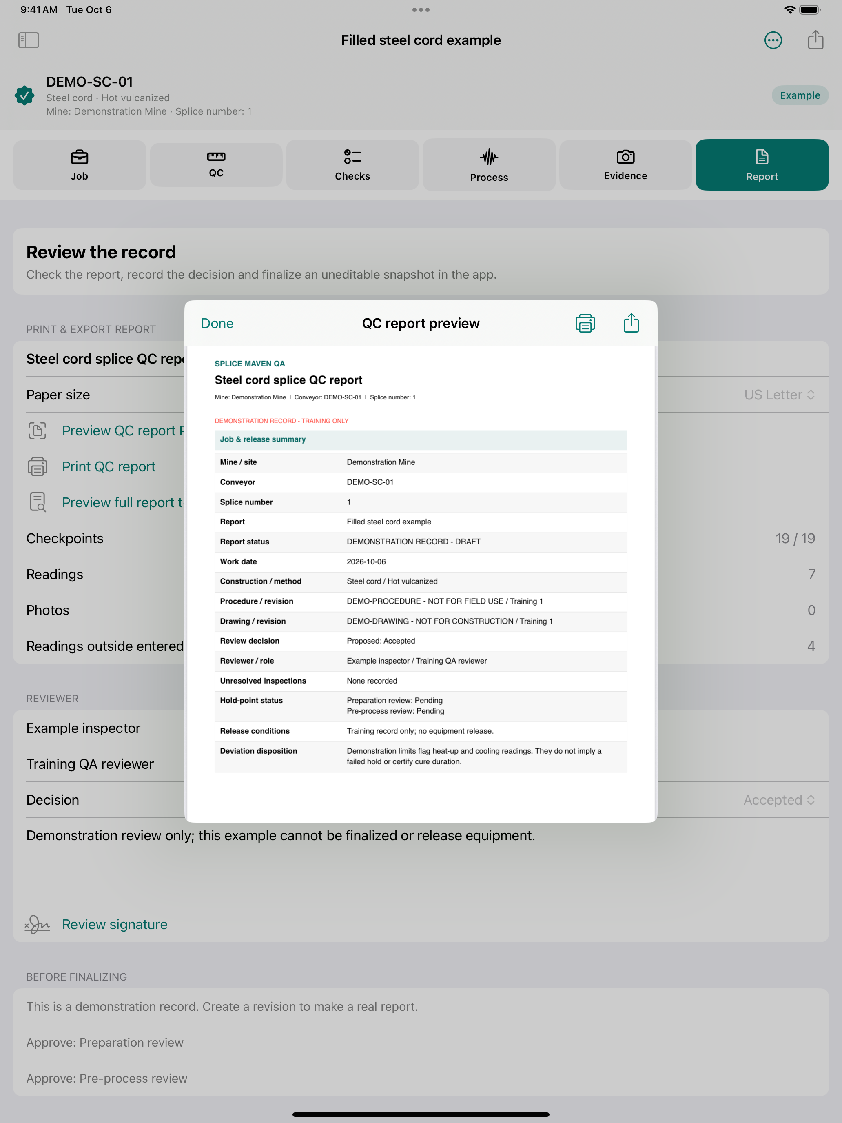
Task: Tap the Example badge
Action: point(800,95)
